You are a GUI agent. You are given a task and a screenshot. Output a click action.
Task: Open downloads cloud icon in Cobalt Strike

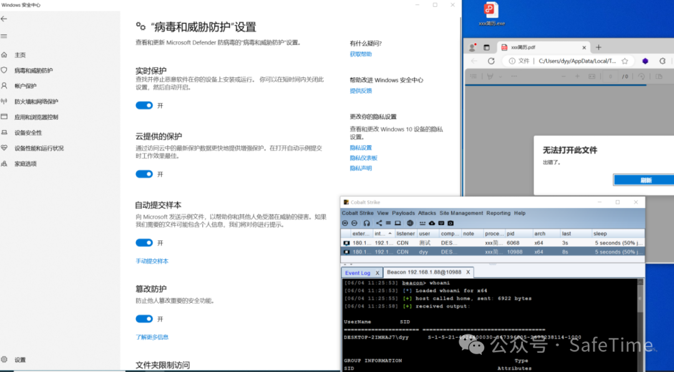tap(432, 223)
